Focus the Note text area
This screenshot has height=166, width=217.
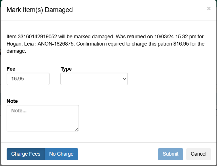tap(43, 118)
